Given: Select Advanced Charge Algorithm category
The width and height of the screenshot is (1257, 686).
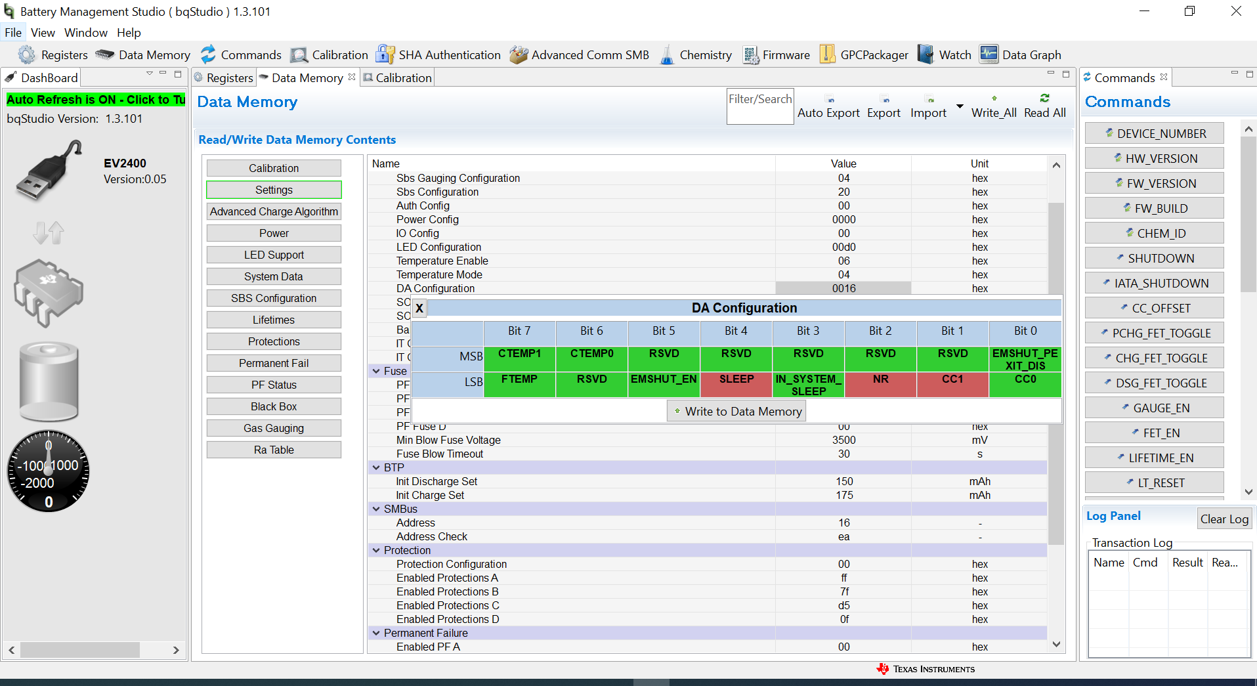Looking at the screenshot, I should (274, 211).
